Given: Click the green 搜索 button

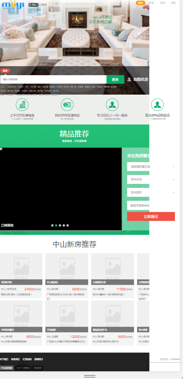Looking at the screenshot, I should [115, 80].
